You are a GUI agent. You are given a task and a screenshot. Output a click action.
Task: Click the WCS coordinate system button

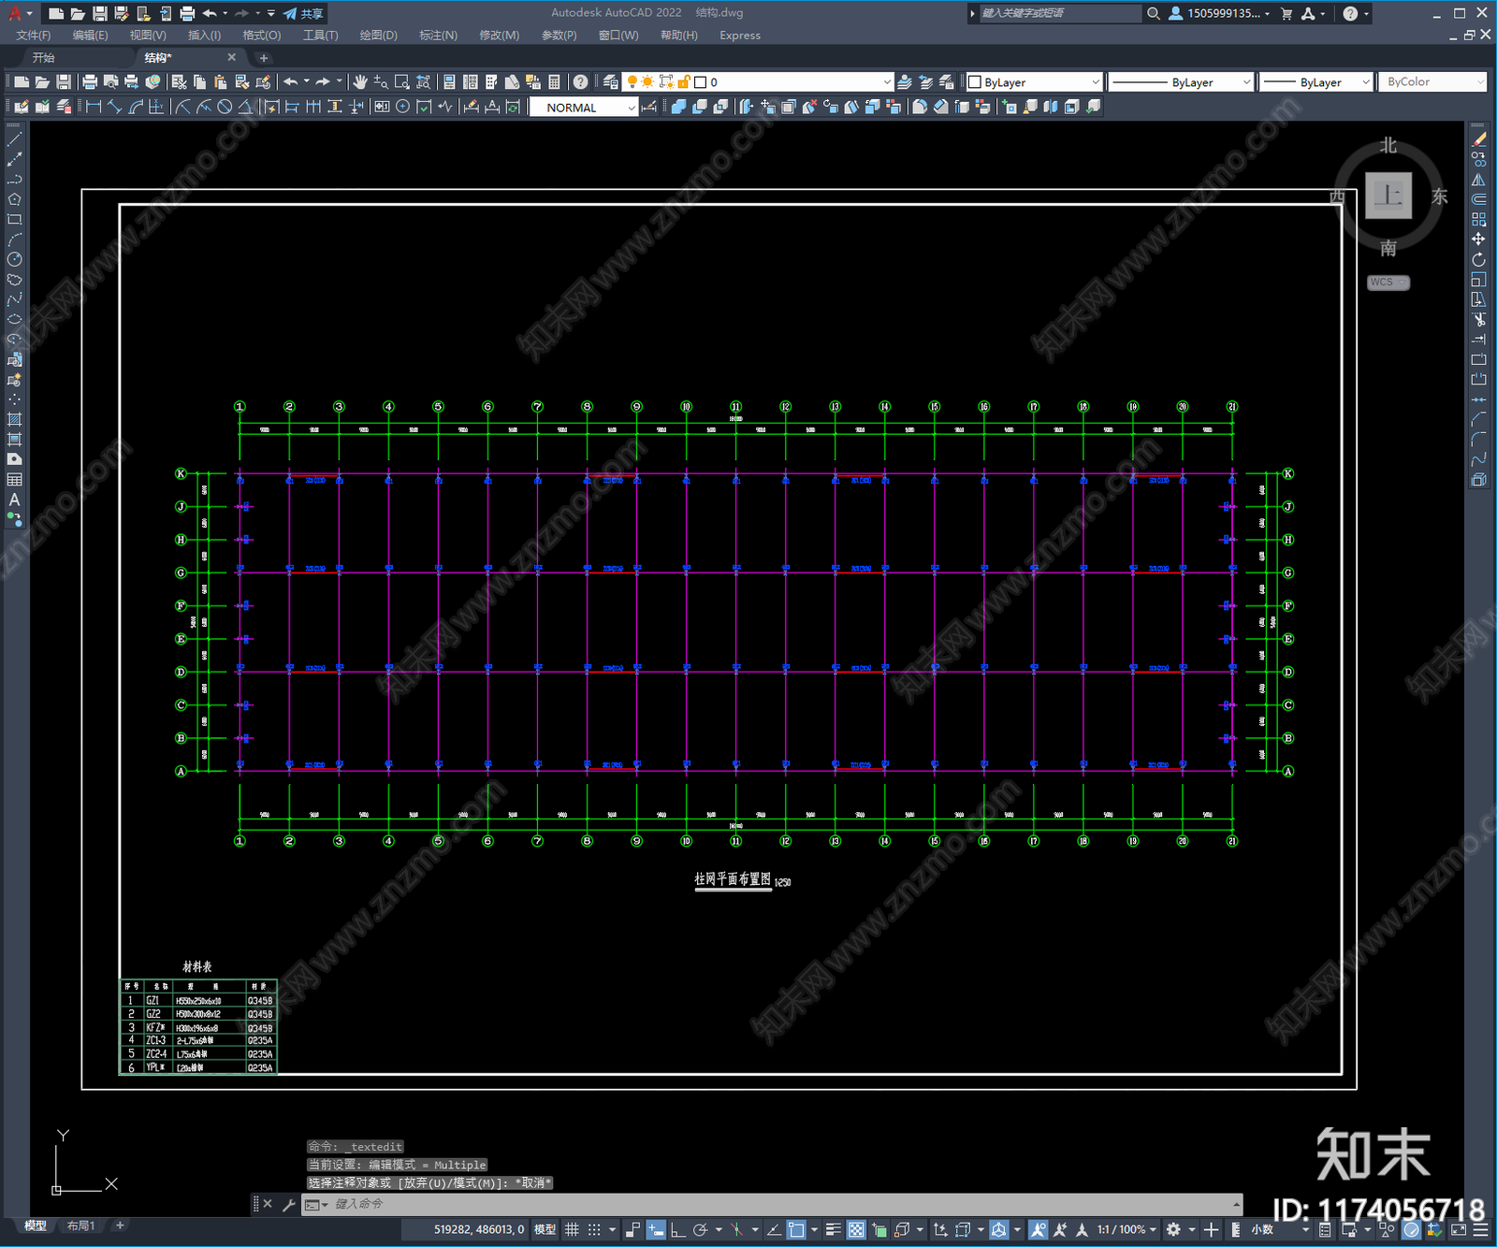[1388, 283]
